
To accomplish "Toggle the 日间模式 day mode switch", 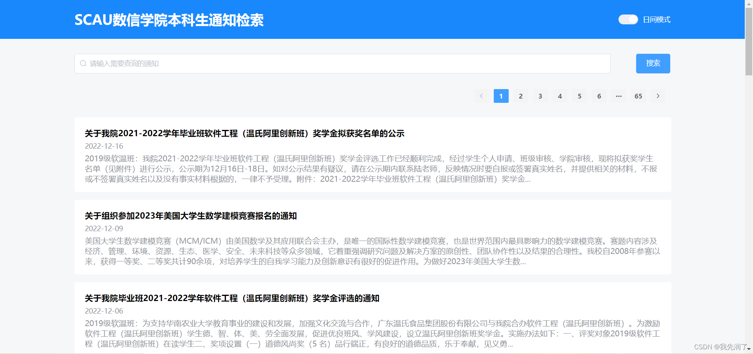I will (x=628, y=19).
